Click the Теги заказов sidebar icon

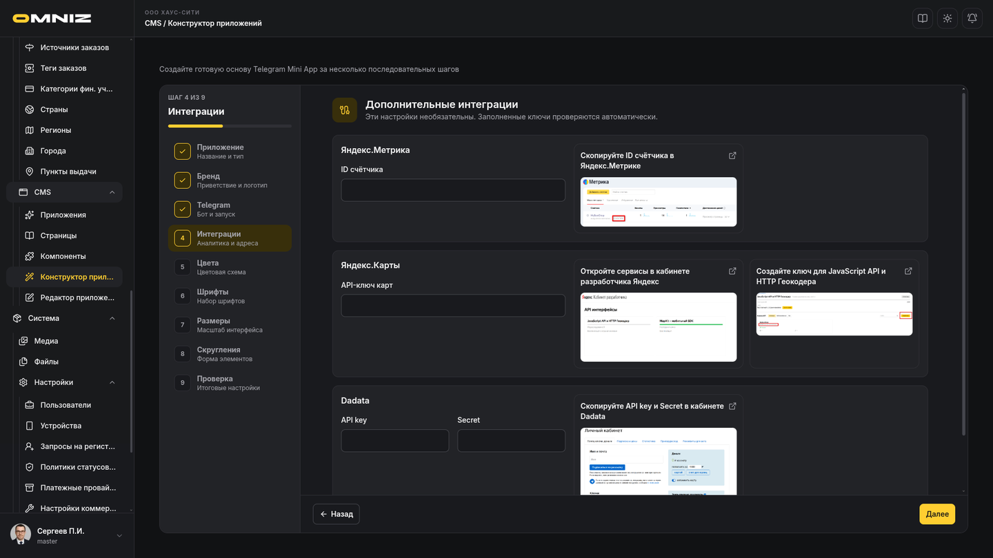click(30, 68)
